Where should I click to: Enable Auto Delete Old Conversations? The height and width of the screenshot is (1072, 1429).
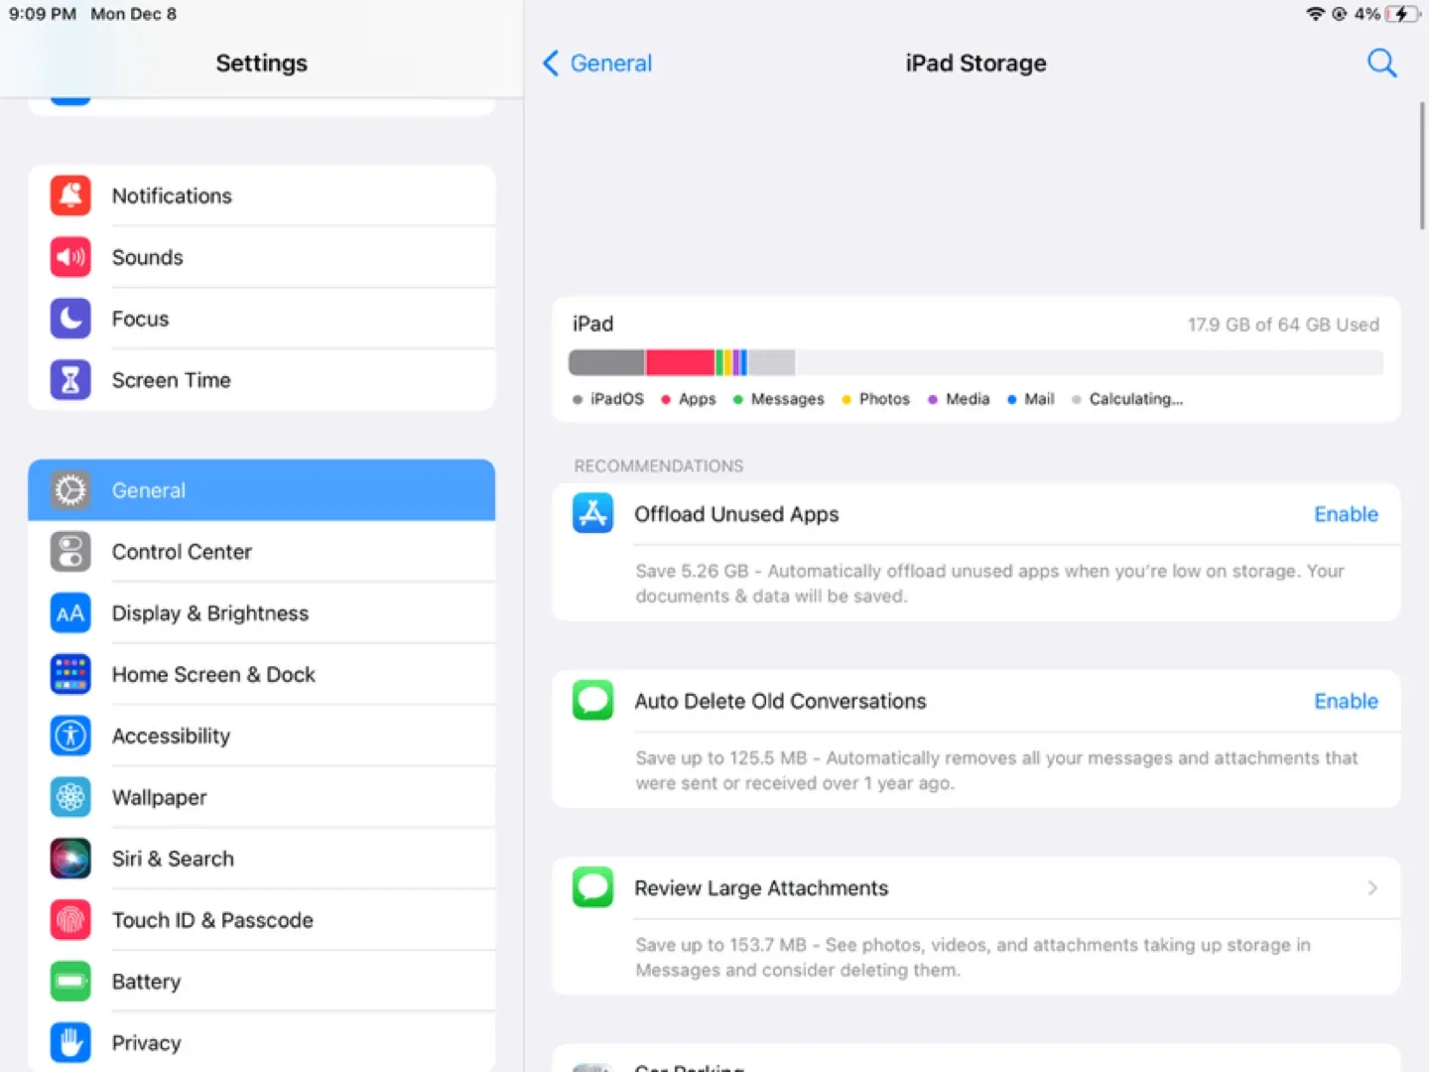click(x=1346, y=701)
